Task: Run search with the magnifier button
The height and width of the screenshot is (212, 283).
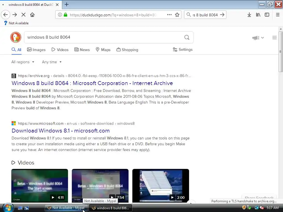Action: click(x=187, y=37)
